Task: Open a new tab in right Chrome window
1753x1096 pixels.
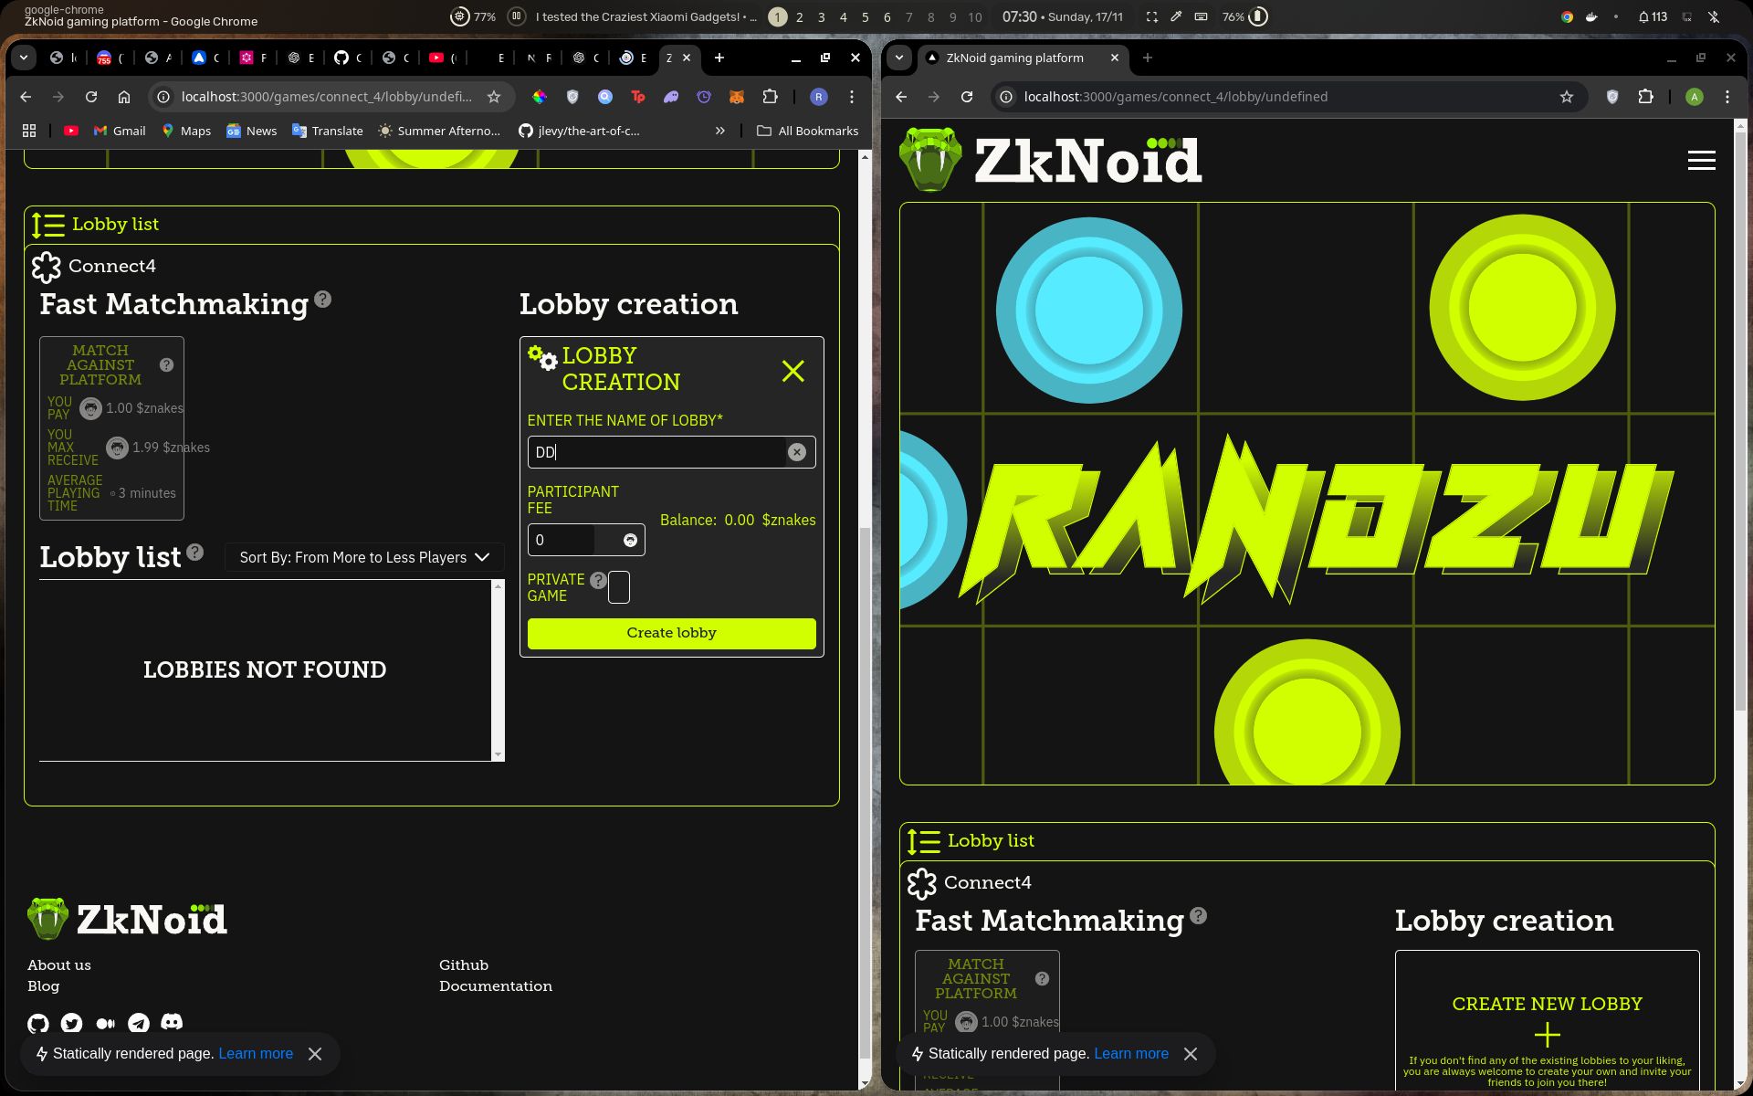Action: pyautogui.click(x=1148, y=58)
